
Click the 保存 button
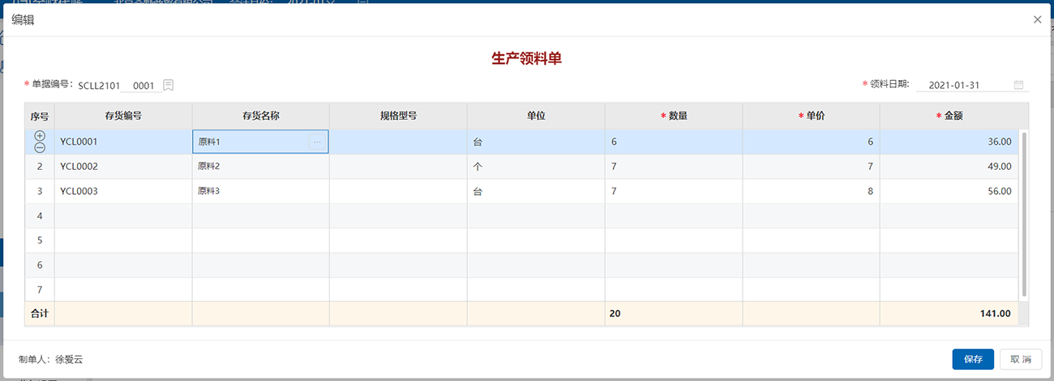pos(973,359)
